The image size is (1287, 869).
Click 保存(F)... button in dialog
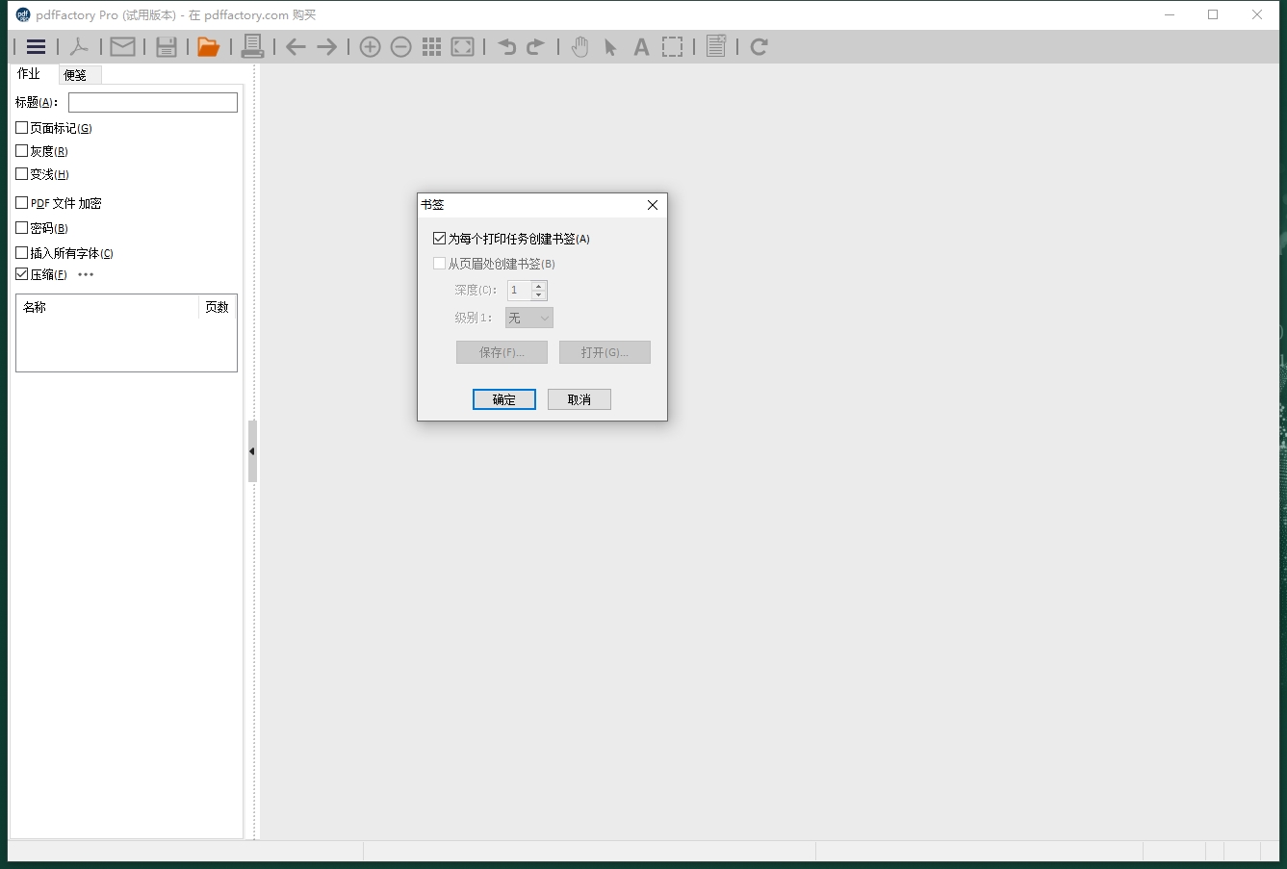point(502,352)
